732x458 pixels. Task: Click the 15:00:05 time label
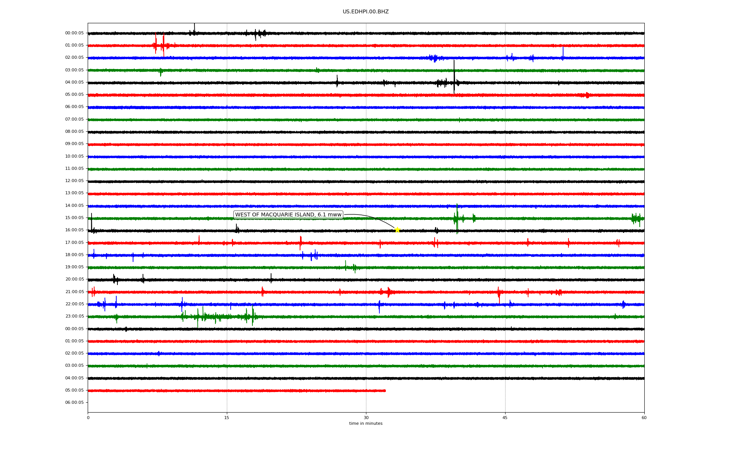[74, 218]
